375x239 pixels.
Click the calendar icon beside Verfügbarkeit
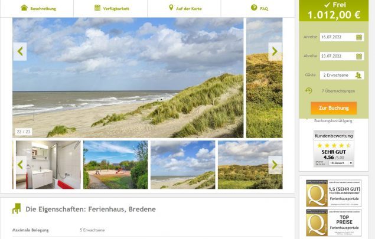click(97, 8)
